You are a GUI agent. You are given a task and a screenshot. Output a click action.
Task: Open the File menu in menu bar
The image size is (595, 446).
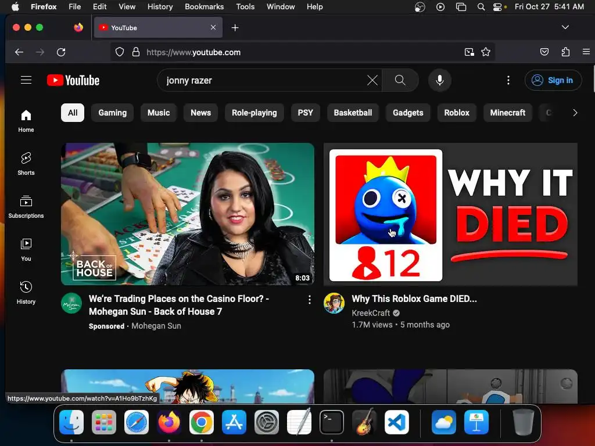tap(75, 6)
